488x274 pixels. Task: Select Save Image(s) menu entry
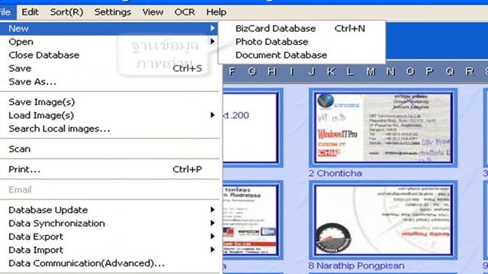[x=42, y=102]
